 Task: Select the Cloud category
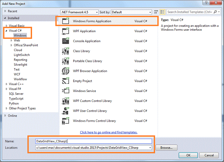(x=18, y=50)
